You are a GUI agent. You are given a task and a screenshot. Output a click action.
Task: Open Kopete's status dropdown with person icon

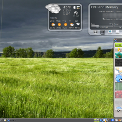tap(119, 50)
